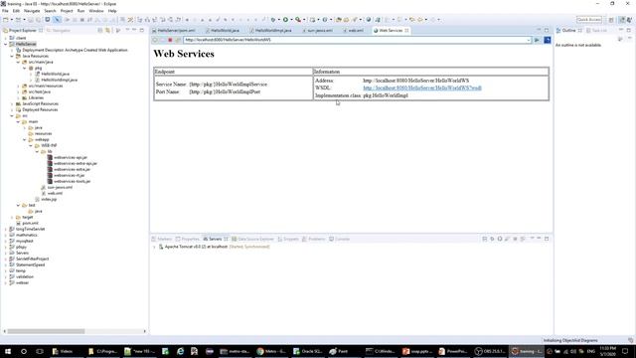Go back in the internal web browser
Viewport: 636px width, 358px height.
click(x=155, y=40)
